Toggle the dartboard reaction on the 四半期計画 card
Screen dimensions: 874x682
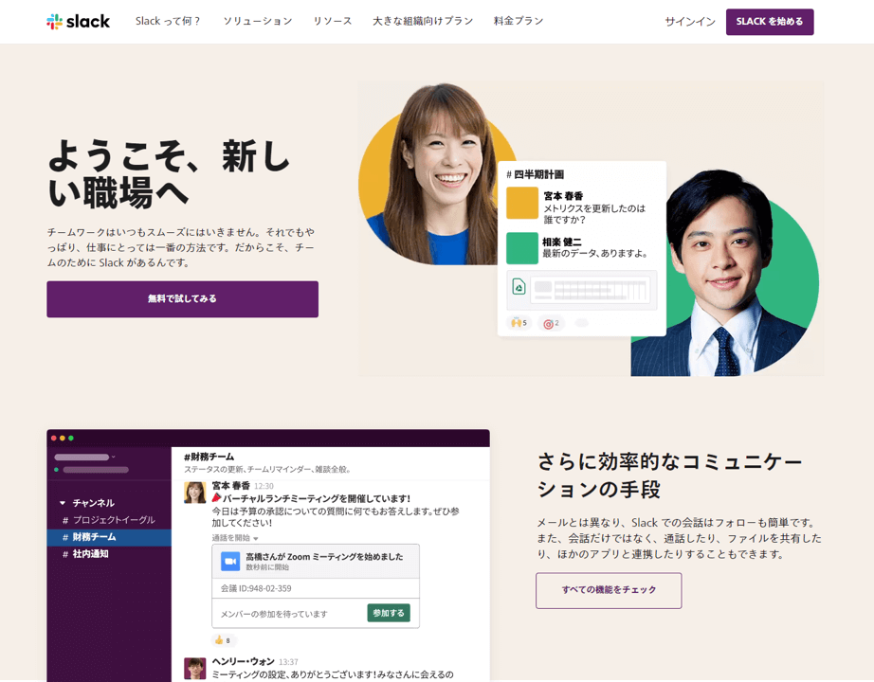point(551,323)
